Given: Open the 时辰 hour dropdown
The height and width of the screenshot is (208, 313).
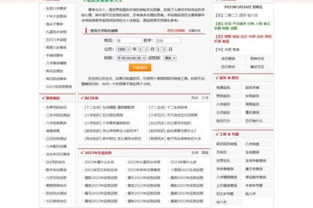Looking at the screenshot, I should [x=131, y=58].
